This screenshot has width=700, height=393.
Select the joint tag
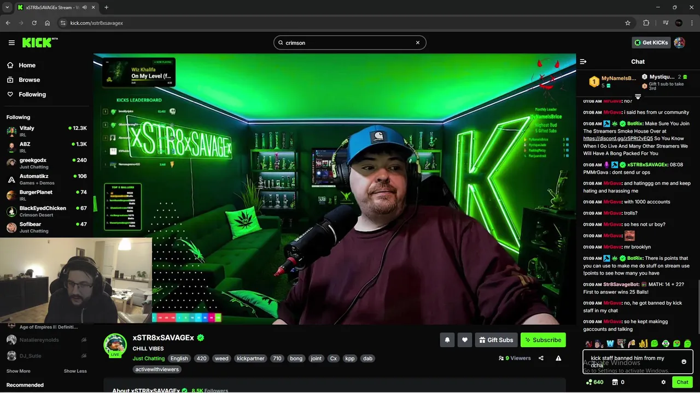316,359
